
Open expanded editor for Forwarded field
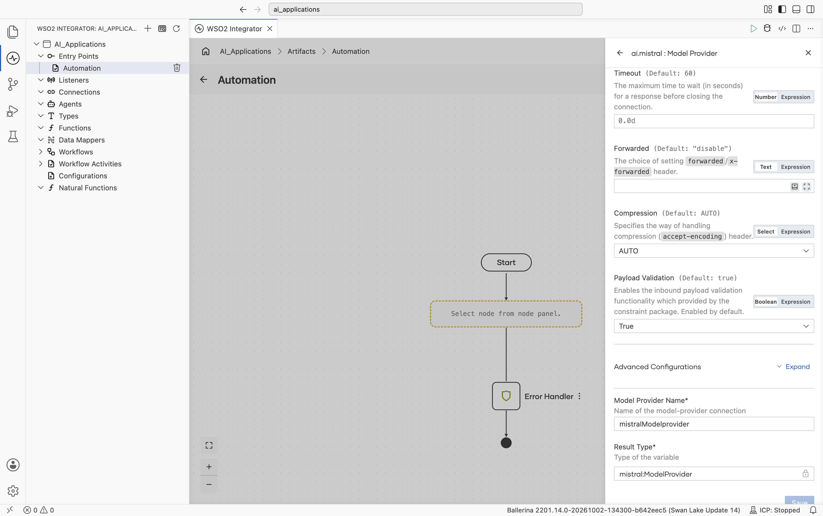click(x=806, y=186)
